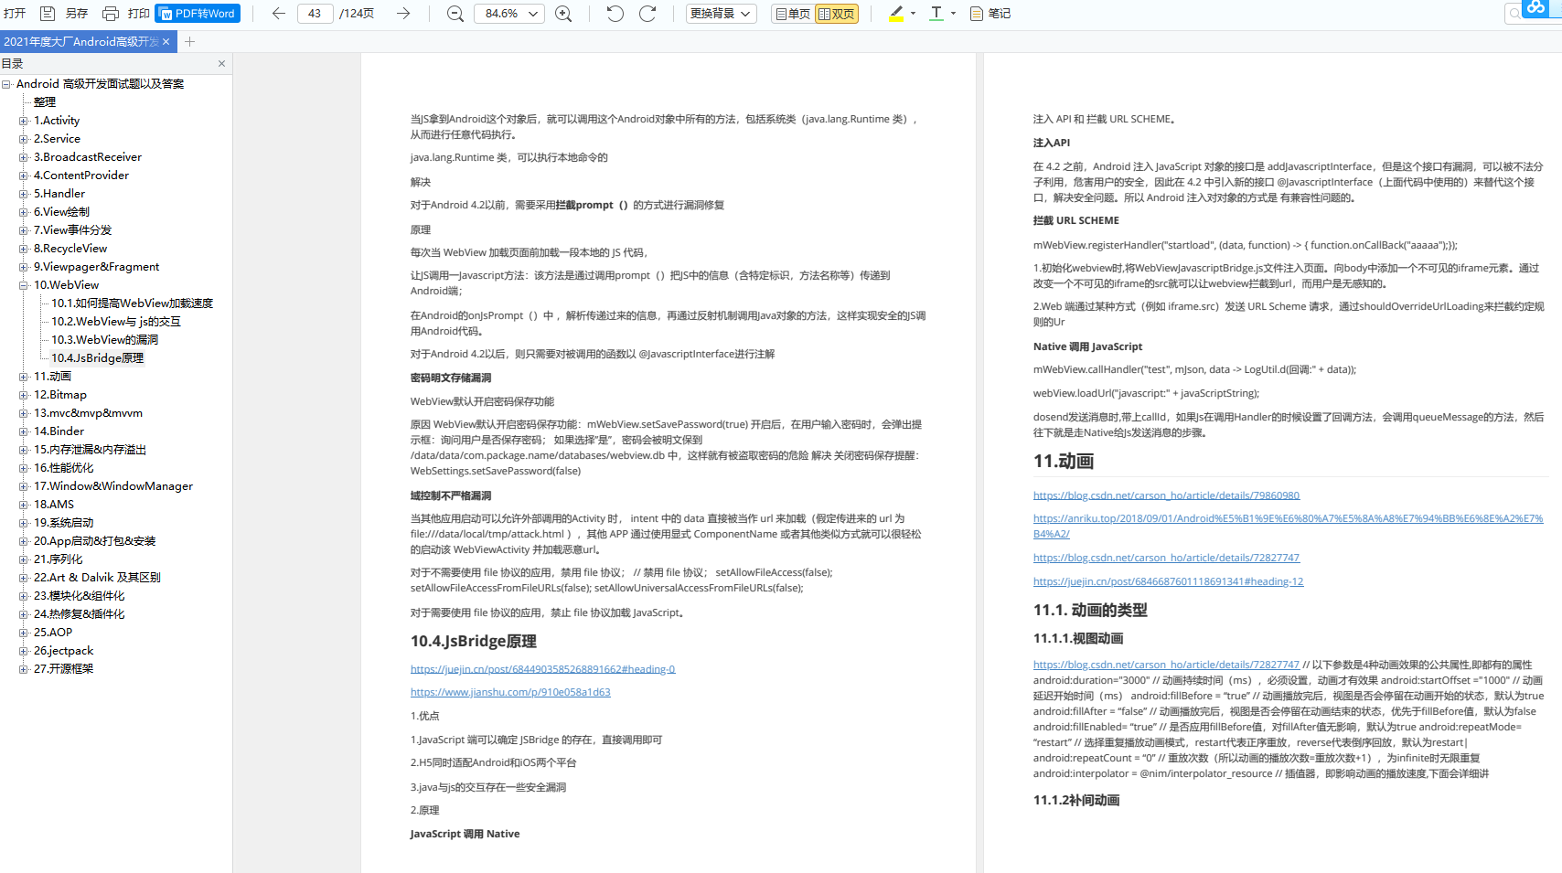Click the search magnifier in the top right
Image resolution: width=1562 pixels, height=873 pixels.
(x=1515, y=13)
